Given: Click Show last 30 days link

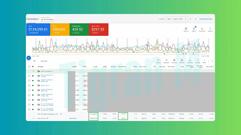Looking at the screenshot, I should (x=206, y=19).
